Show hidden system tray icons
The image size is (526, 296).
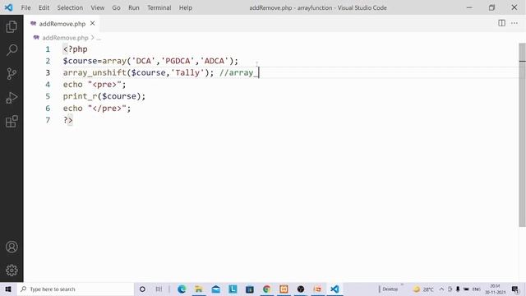(x=441, y=289)
